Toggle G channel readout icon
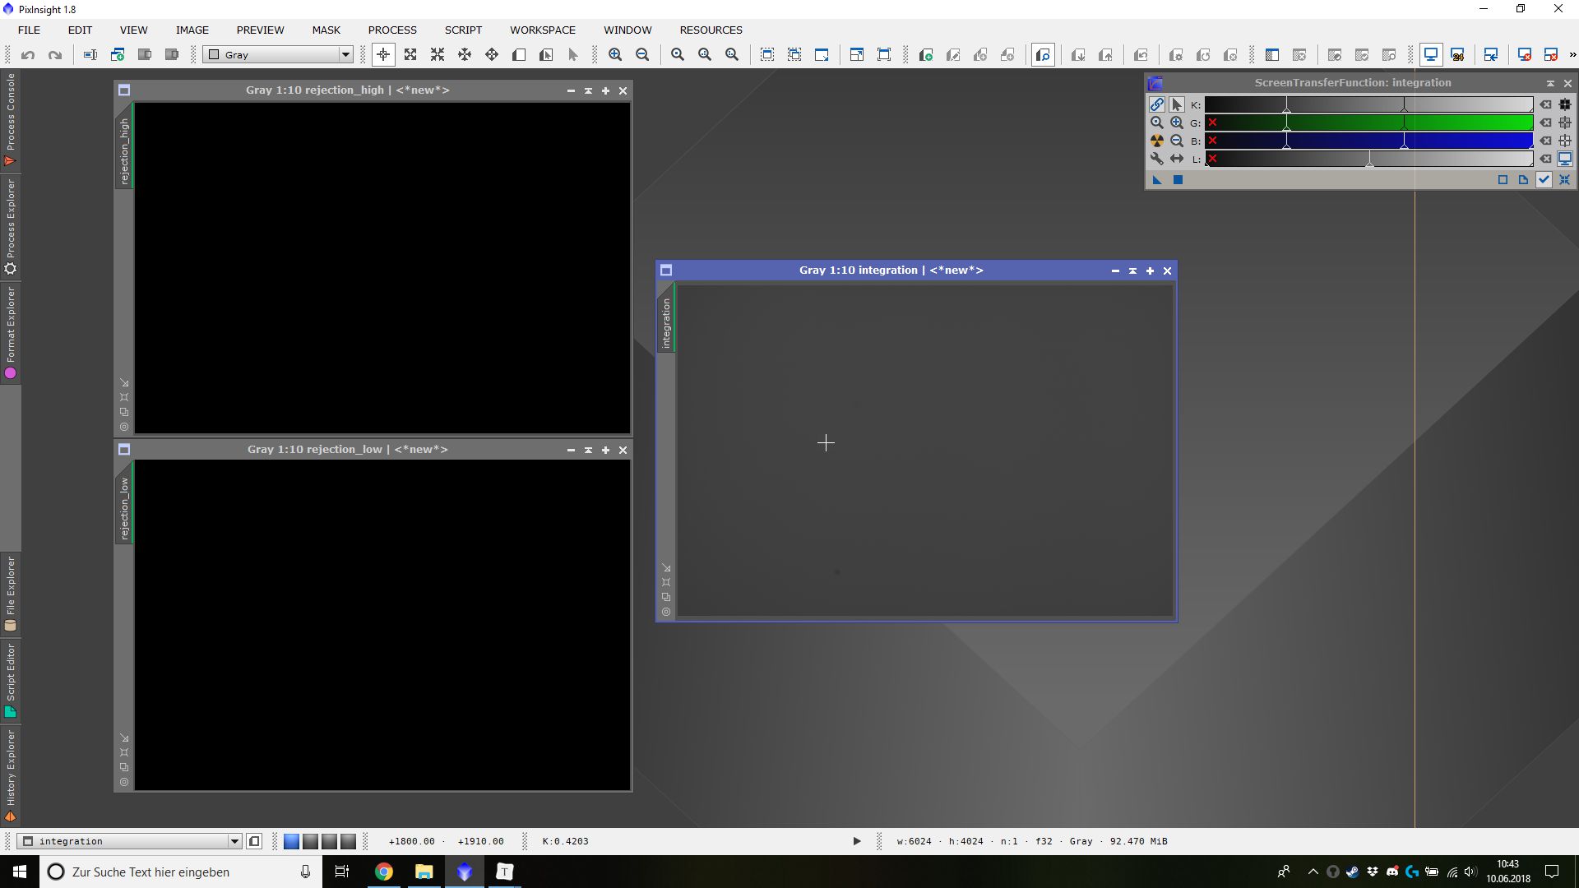The image size is (1579, 888). point(1565,123)
